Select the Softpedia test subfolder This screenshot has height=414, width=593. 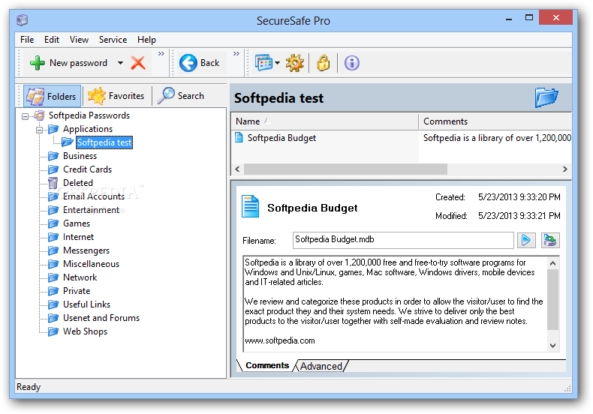click(x=104, y=142)
